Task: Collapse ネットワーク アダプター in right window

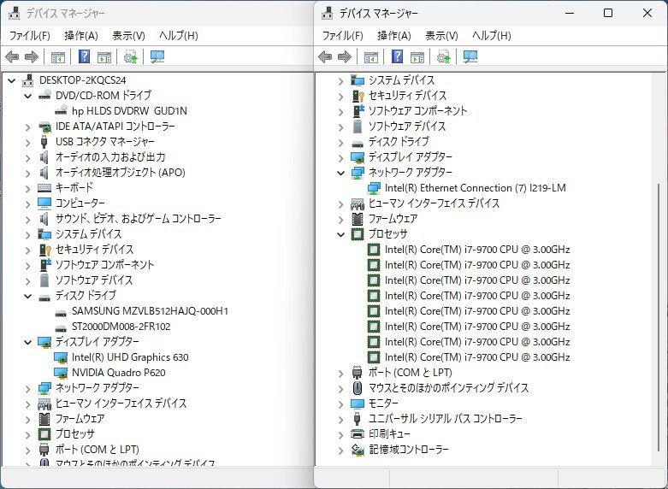Action: coord(340,173)
